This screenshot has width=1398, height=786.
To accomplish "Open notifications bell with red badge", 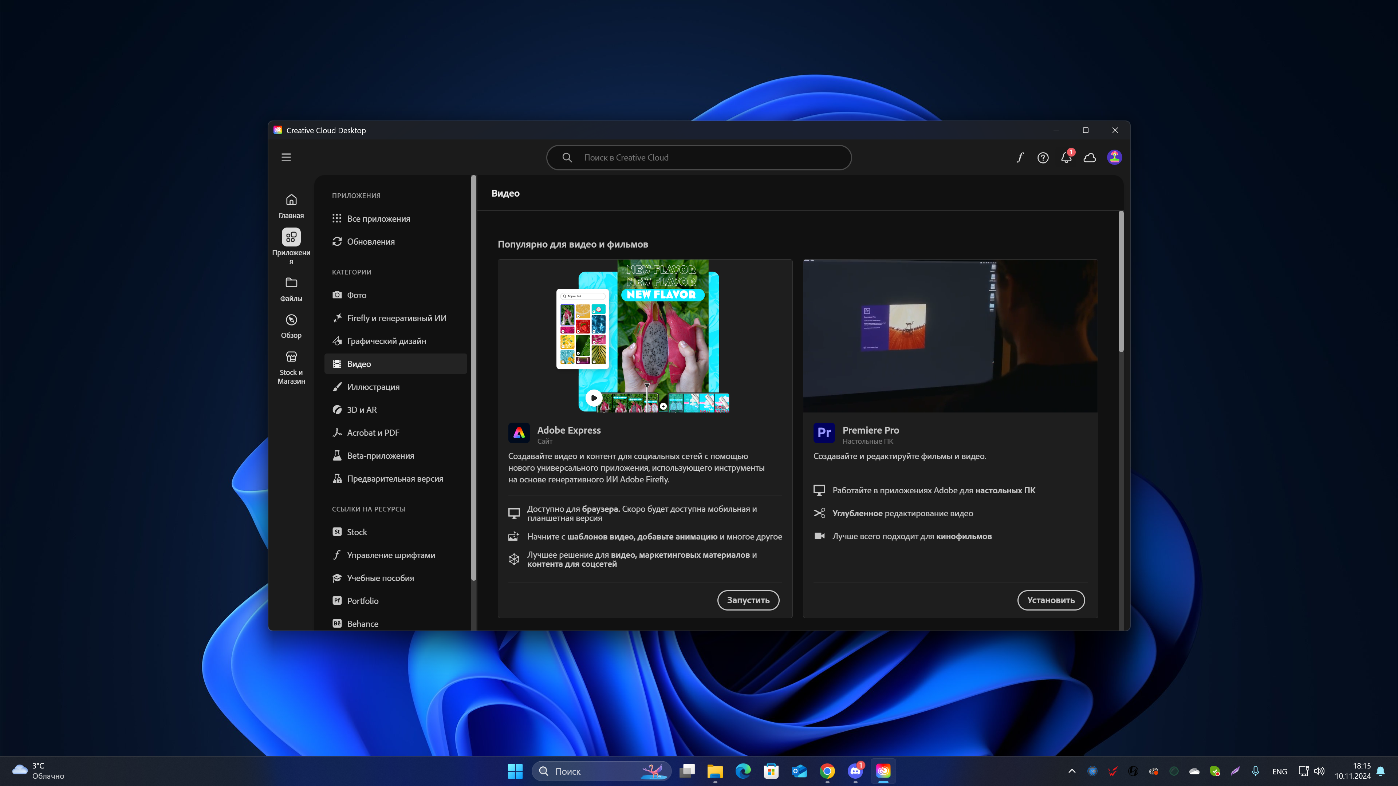I will [x=1066, y=157].
